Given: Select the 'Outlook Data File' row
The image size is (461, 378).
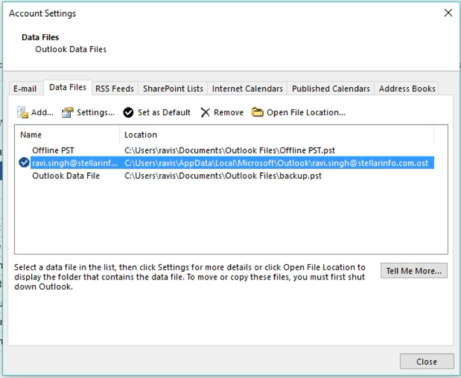Looking at the screenshot, I should (224, 176).
